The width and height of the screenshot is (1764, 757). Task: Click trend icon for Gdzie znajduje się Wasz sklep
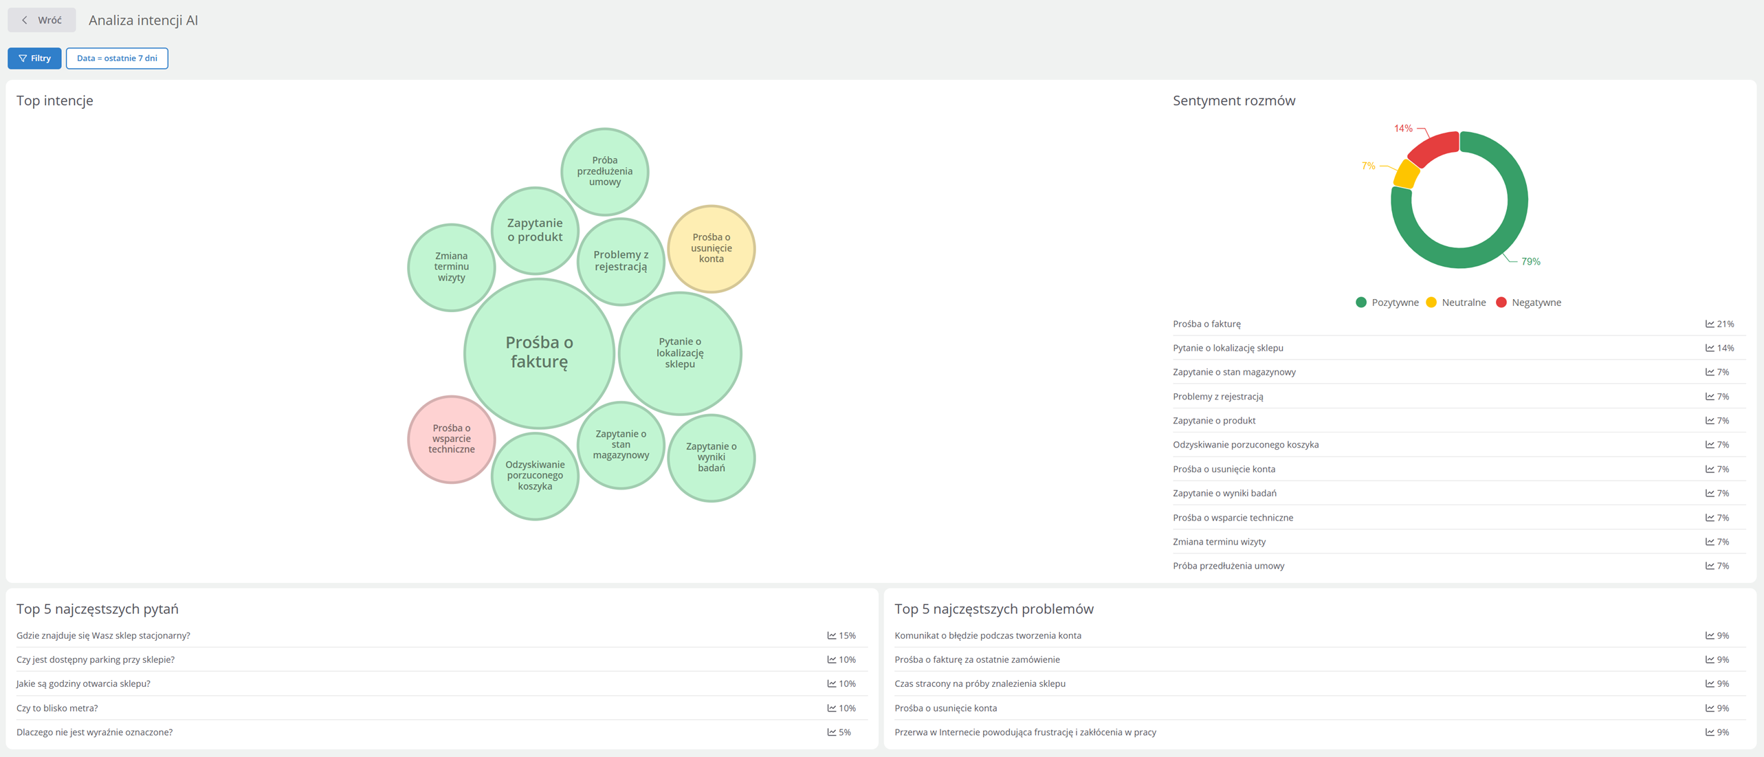click(831, 635)
